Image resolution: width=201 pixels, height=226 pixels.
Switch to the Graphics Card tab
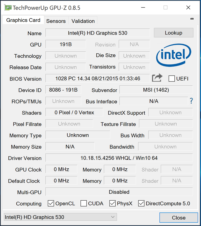[23, 20]
